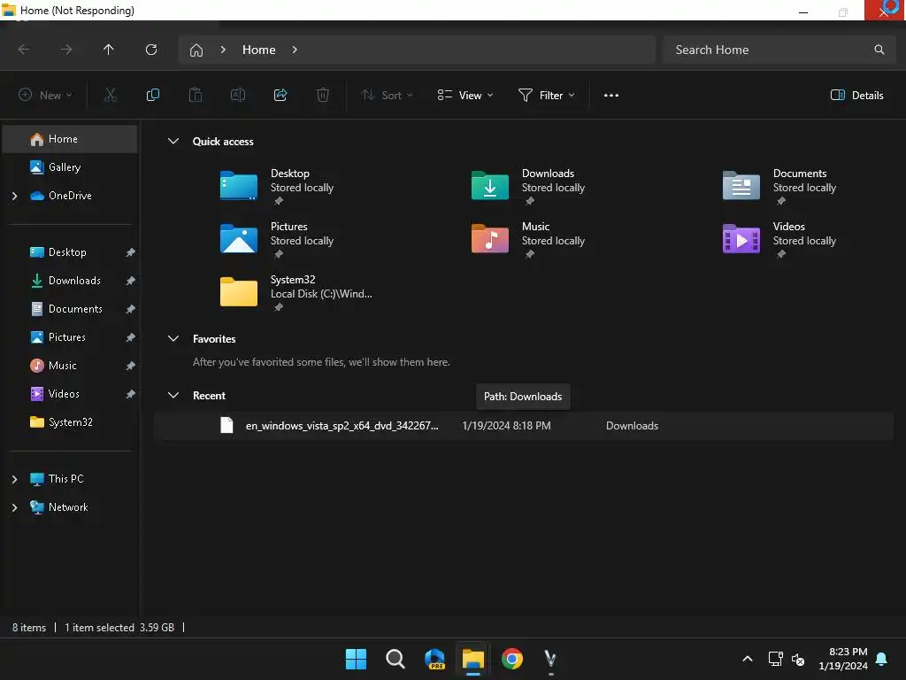The width and height of the screenshot is (906, 680).
Task: Launch Edge Preview from the taskbar
Action: pos(434,659)
